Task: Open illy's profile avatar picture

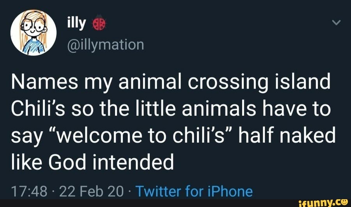Action: (x=34, y=33)
